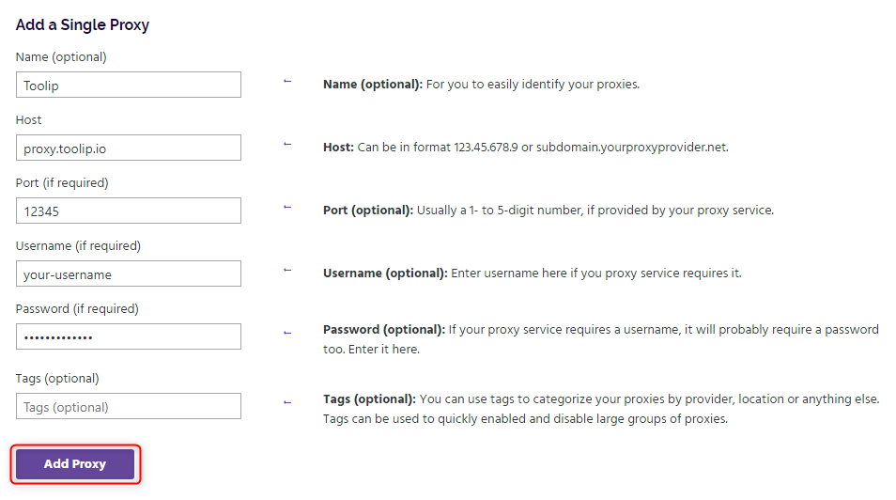This screenshot has width=896, height=500.
Task: Click the "Host" label above the host input
Action: (29, 119)
